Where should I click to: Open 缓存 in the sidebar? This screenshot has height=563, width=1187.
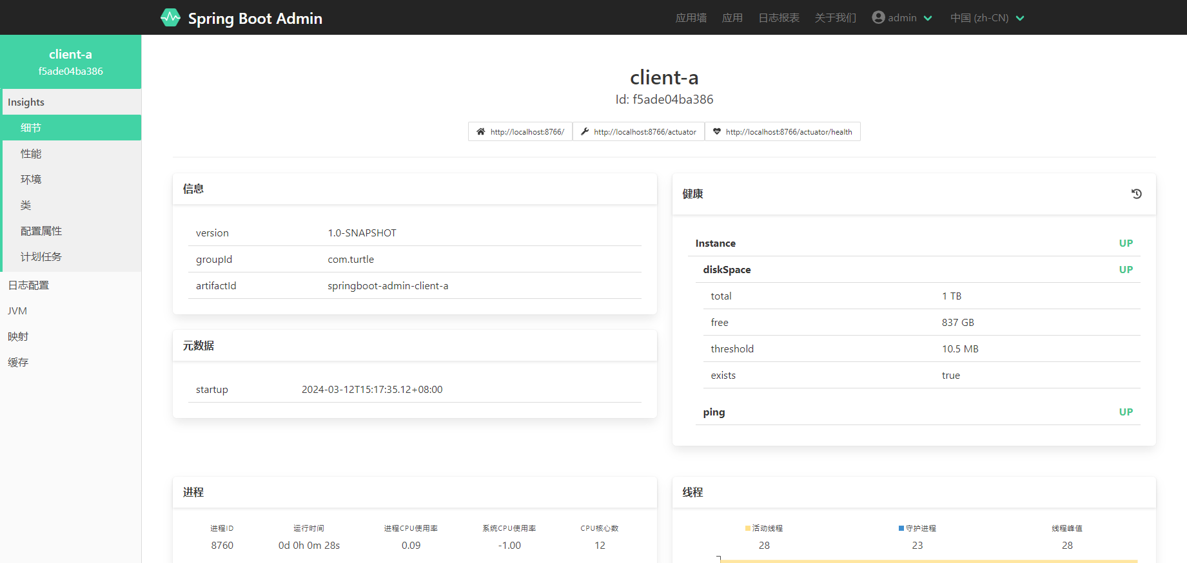pos(71,362)
